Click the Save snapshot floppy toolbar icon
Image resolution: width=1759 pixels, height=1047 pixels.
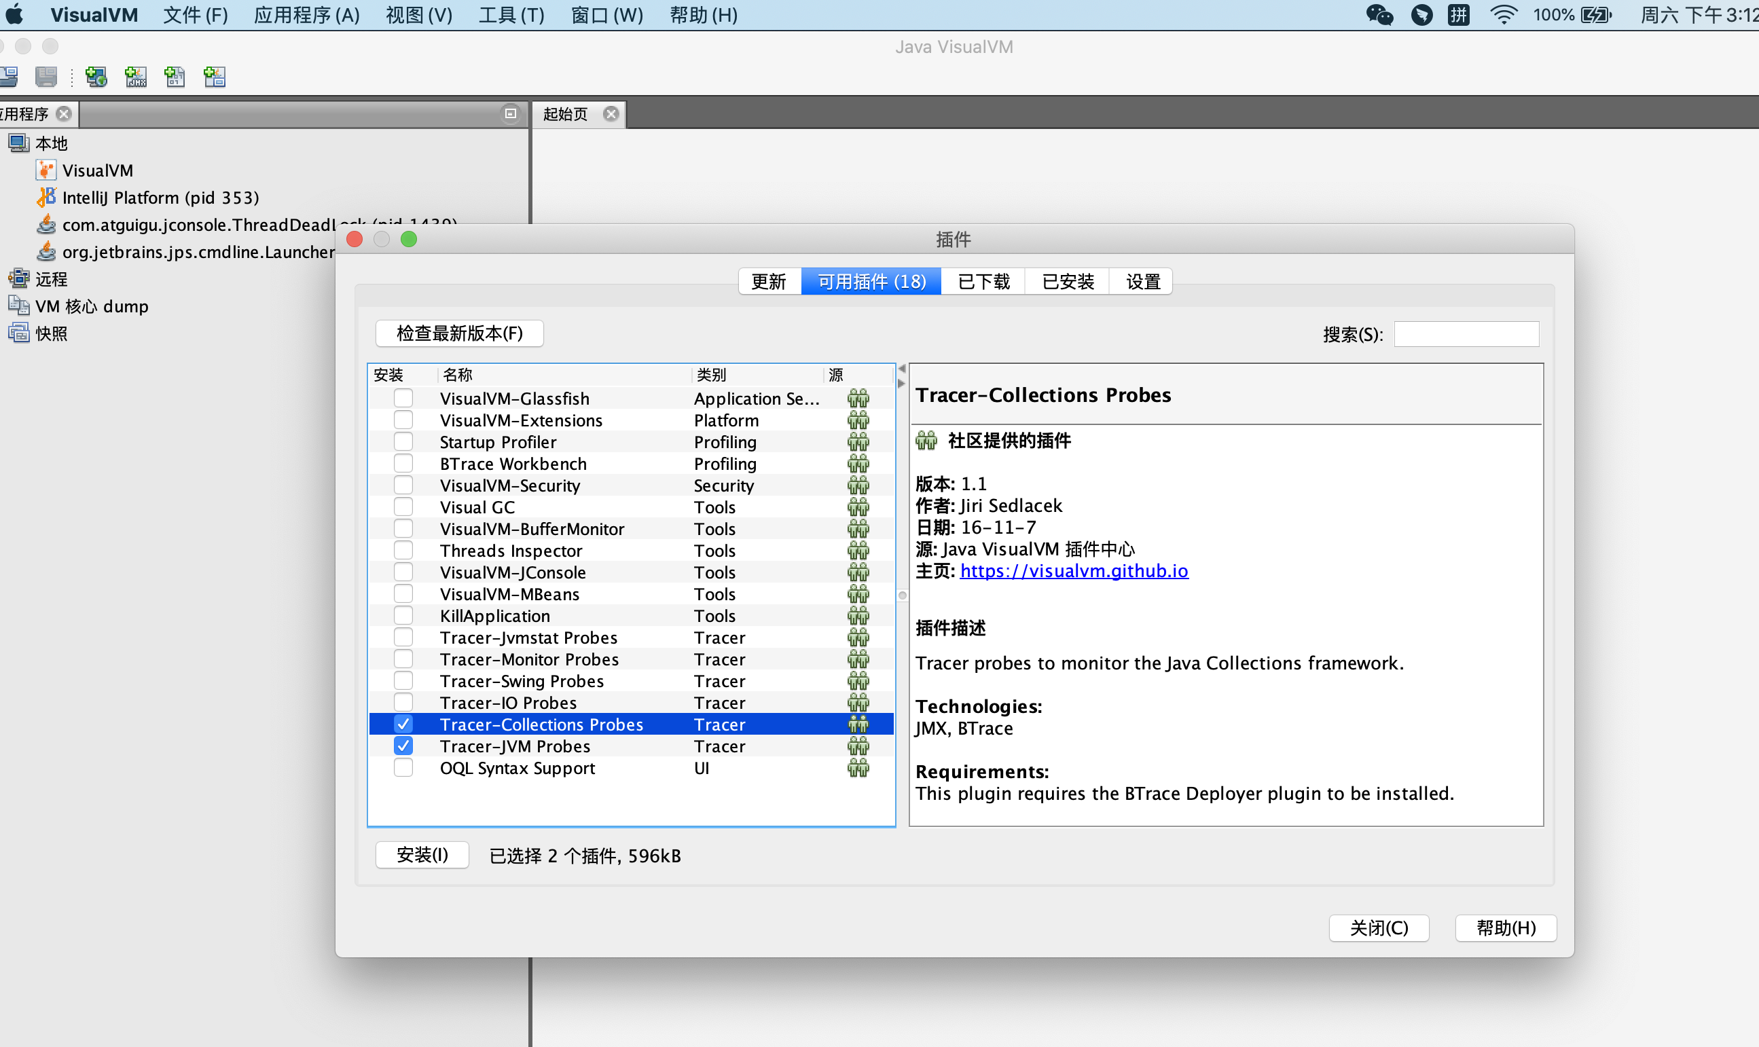coord(46,76)
